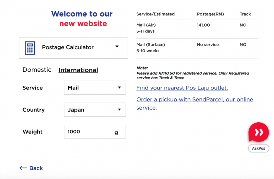Open Order a pickup with SendParcel link
This screenshot has height=179, width=274.
pyautogui.click(x=195, y=104)
